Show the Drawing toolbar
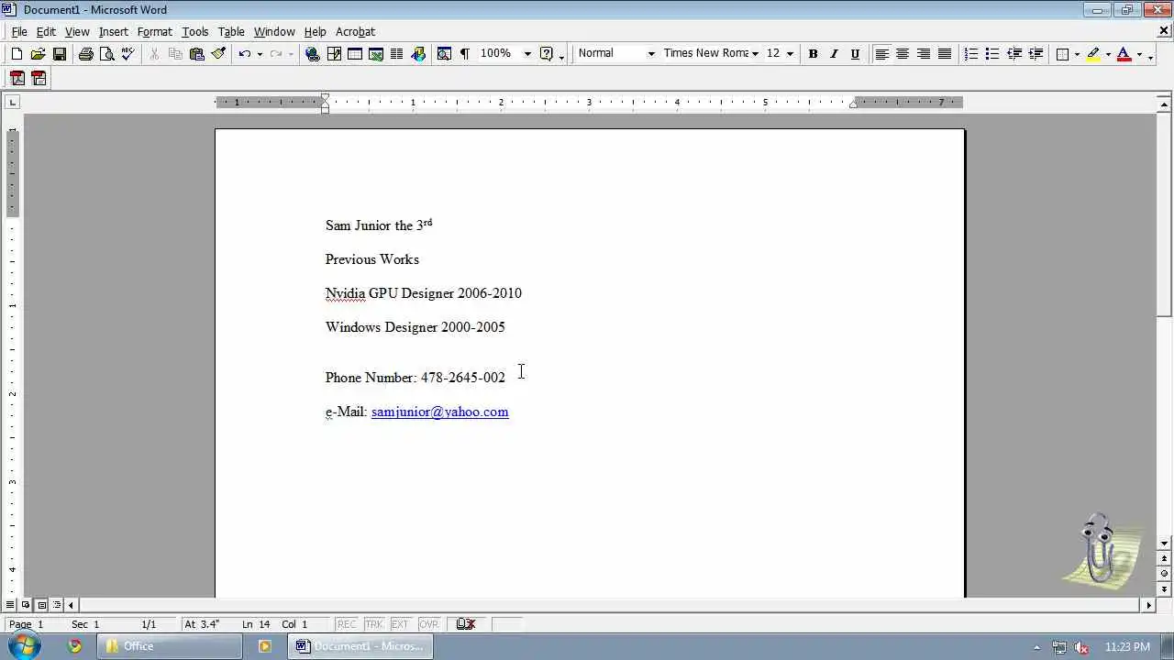The height and width of the screenshot is (660, 1174). (x=418, y=54)
